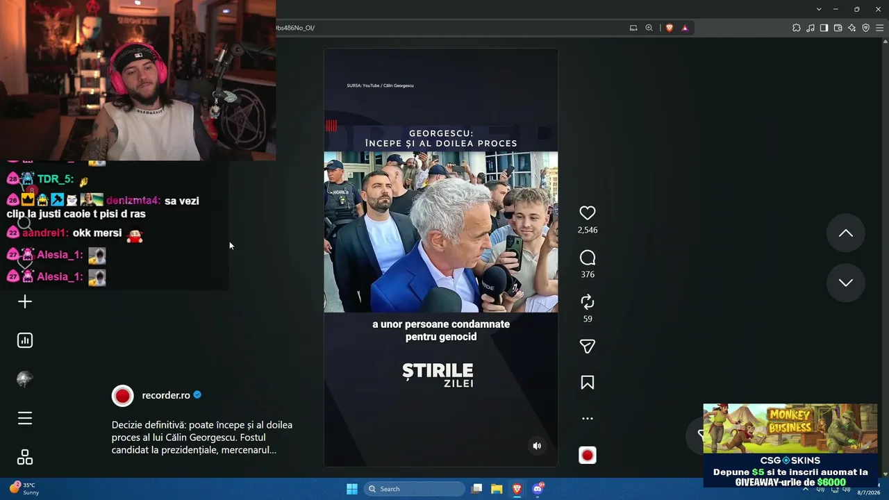Repost the reel using the arrows icon
The image size is (889, 500).
point(588,302)
